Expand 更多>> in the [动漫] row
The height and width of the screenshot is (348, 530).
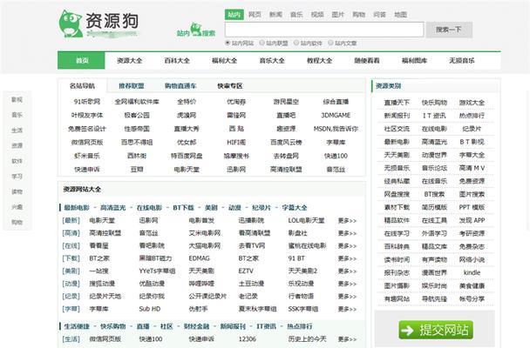pyautogui.click(x=347, y=284)
